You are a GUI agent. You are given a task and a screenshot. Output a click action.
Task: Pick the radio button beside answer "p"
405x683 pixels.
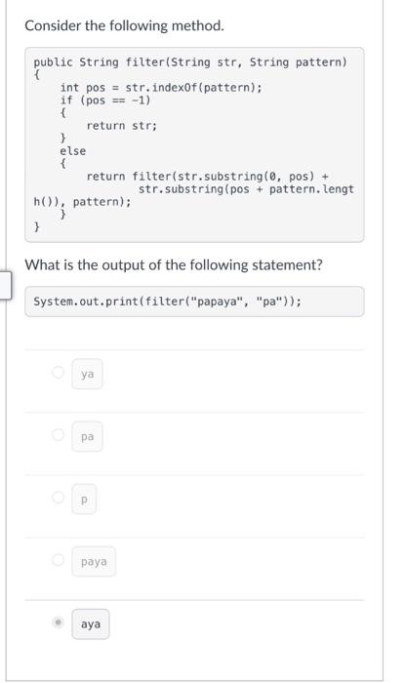pos(58,497)
